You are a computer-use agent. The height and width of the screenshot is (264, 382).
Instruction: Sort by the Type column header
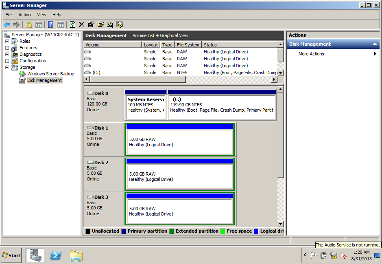tap(167, 45)
